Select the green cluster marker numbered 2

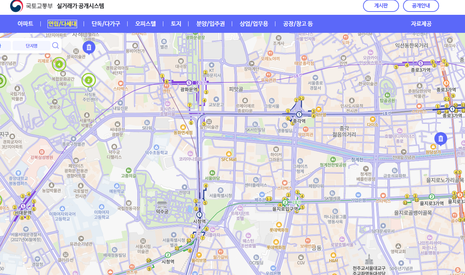88,80
